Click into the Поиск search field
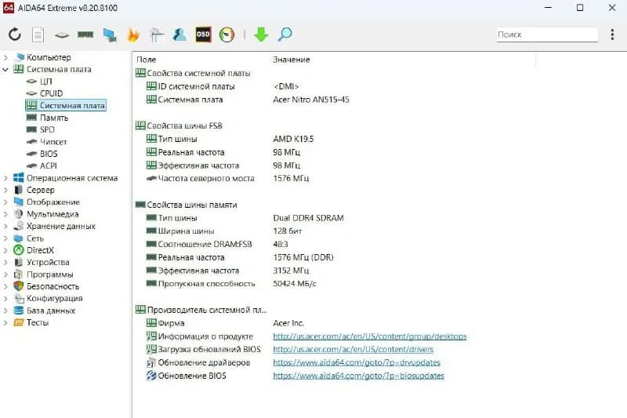The width and height of the screenshot is (627, 418). pos(547,35)
